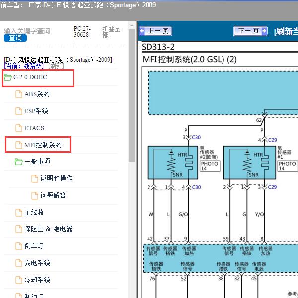Click the left arrow icon on 上一页
This screenshot has width=298, height=298.
[x=142, y=31]
